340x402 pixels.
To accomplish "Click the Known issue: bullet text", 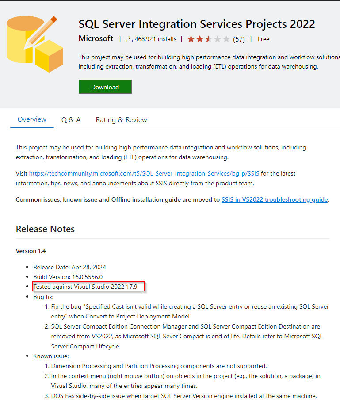I will click(x=51, y=356).
